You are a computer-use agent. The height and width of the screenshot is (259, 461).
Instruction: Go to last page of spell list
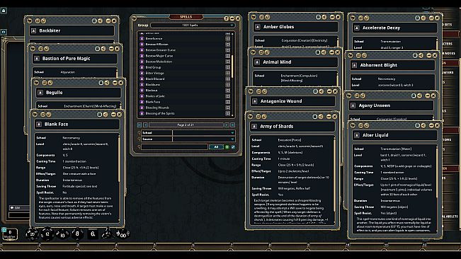tap(232, 125)
